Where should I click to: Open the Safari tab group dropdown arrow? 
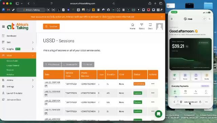point(22,3)
